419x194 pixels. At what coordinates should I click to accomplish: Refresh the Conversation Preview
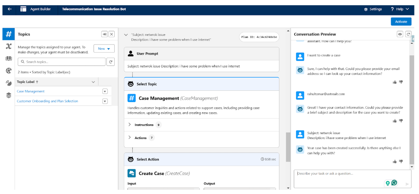pyautogui.click(x=408, y=34)
